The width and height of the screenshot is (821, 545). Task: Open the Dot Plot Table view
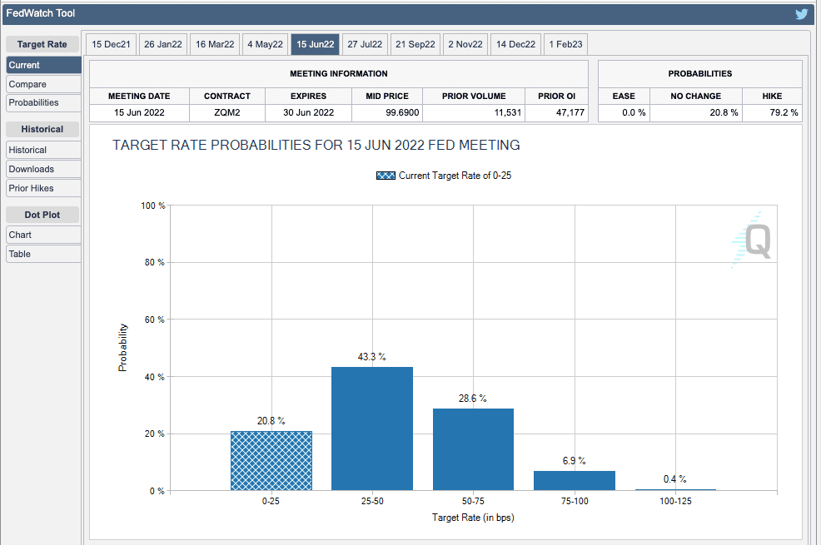[x=43, y=254]
